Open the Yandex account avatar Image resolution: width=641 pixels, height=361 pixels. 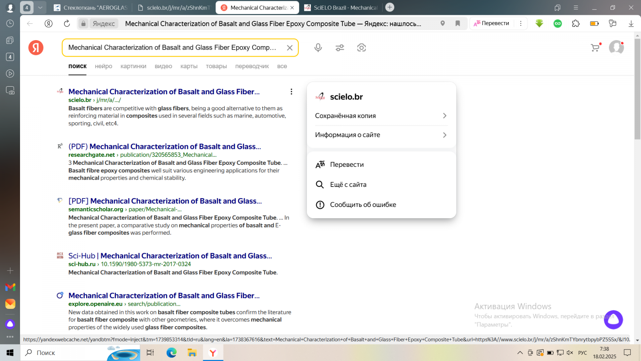pyautogui.click(x=616, y=47)
